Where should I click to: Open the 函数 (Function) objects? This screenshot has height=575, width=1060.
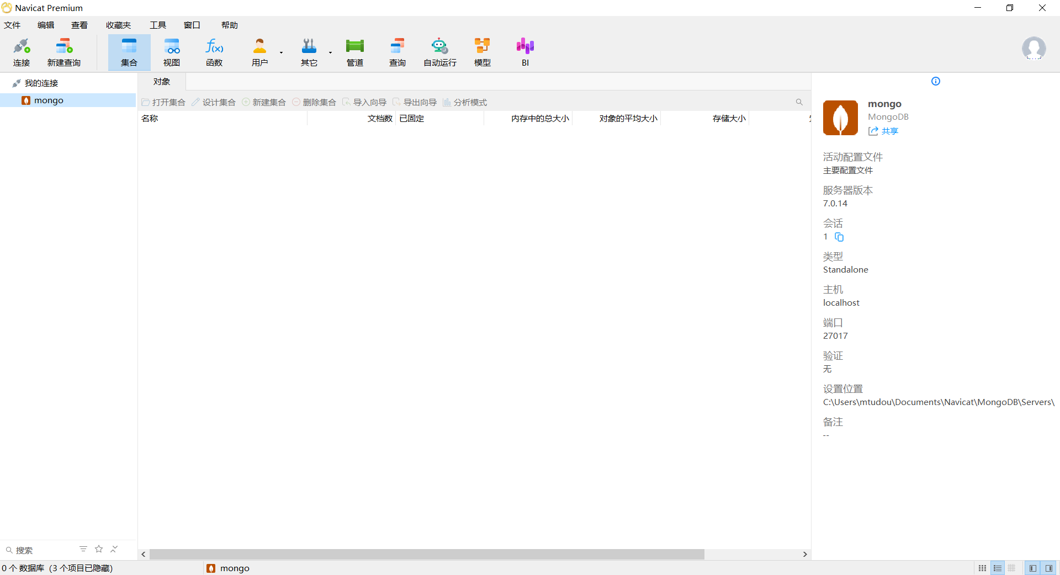click(x=214, y=52)
